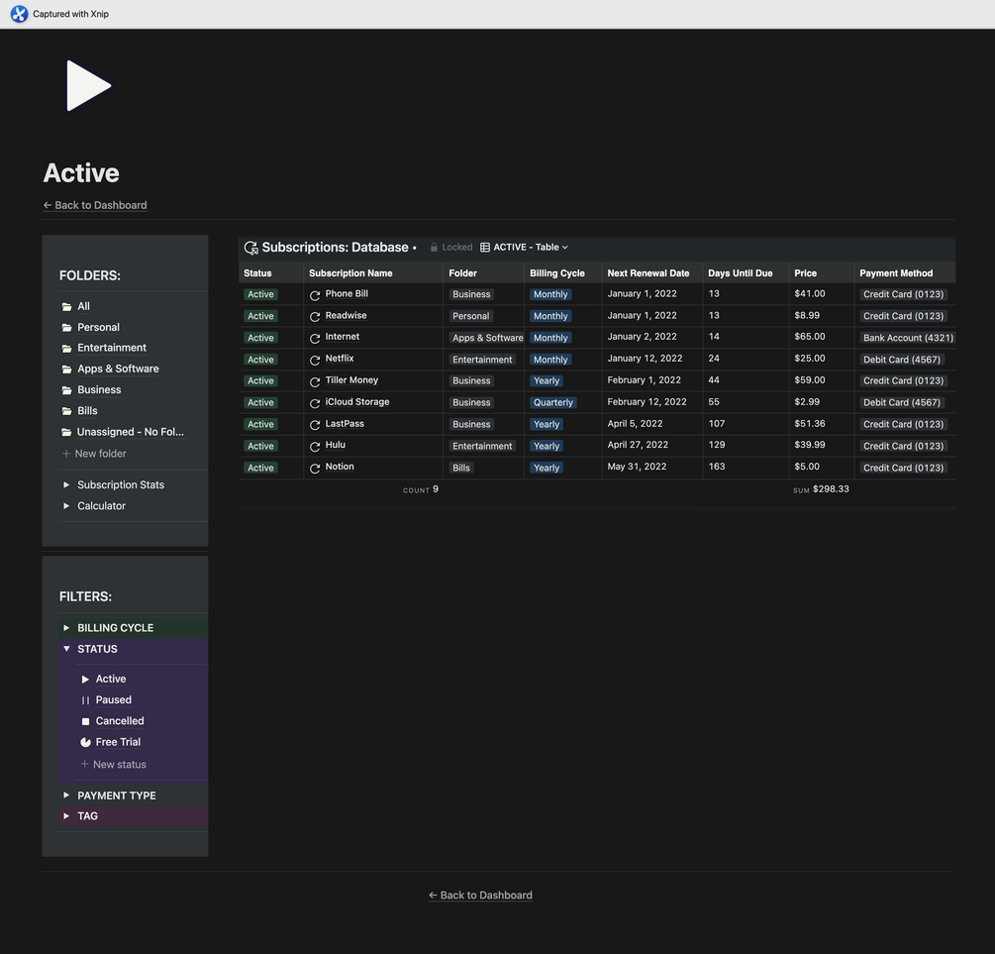Click the Subscriptions: Database title

tap(335, 247)
